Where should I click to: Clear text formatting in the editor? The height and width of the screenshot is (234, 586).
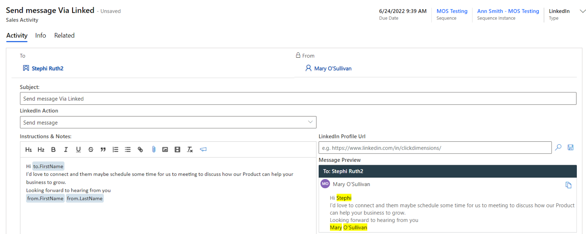(190, 149)
